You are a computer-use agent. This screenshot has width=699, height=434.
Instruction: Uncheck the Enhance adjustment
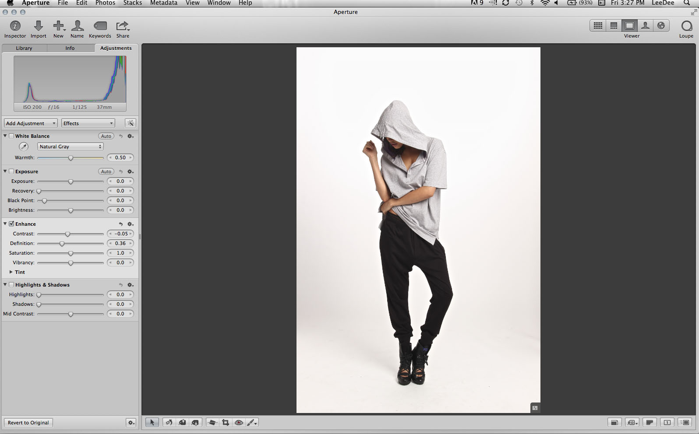click(x=12, y=224)
